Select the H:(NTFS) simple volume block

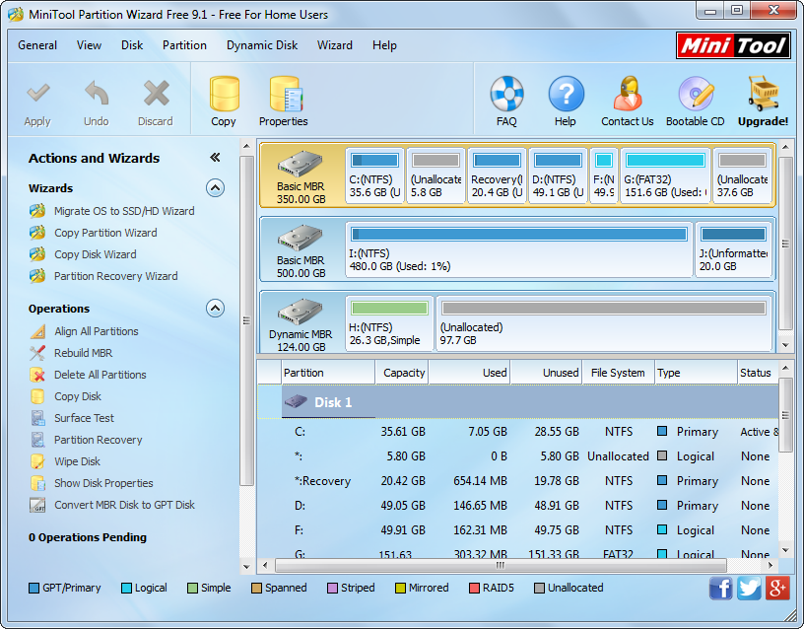pos(390,323)
